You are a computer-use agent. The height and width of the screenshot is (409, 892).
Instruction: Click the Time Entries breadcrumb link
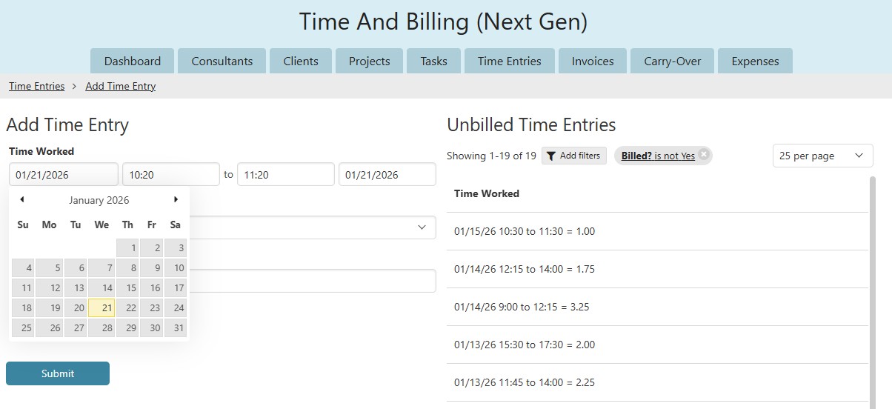[36, 86]
